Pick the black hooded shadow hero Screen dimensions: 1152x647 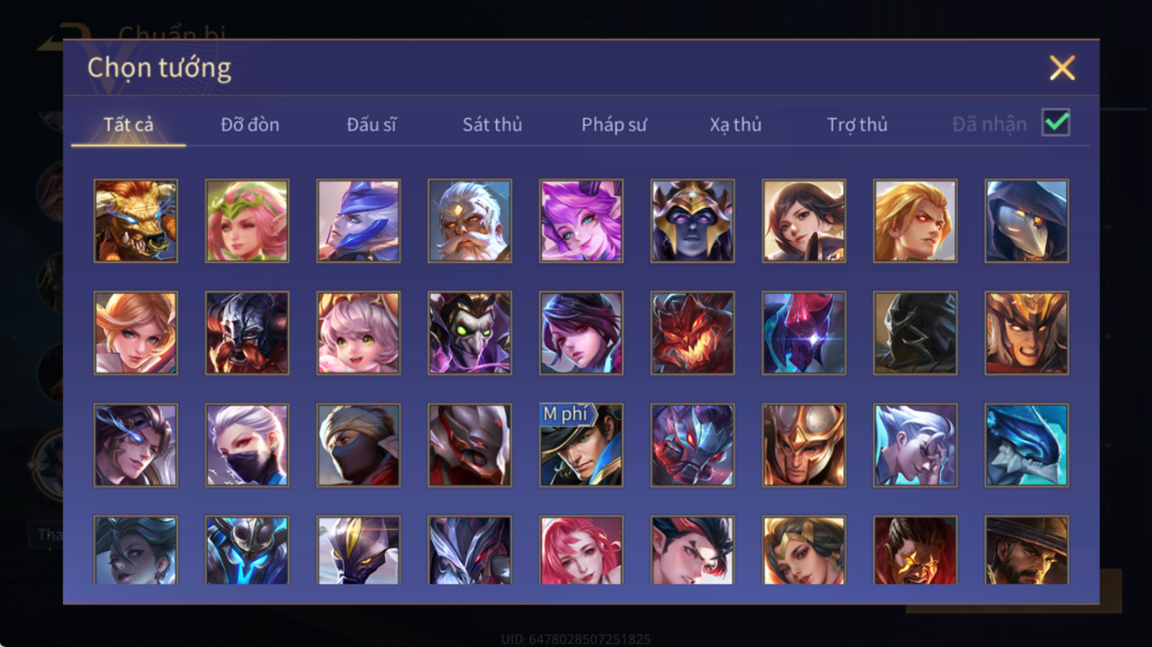[915, 333]
